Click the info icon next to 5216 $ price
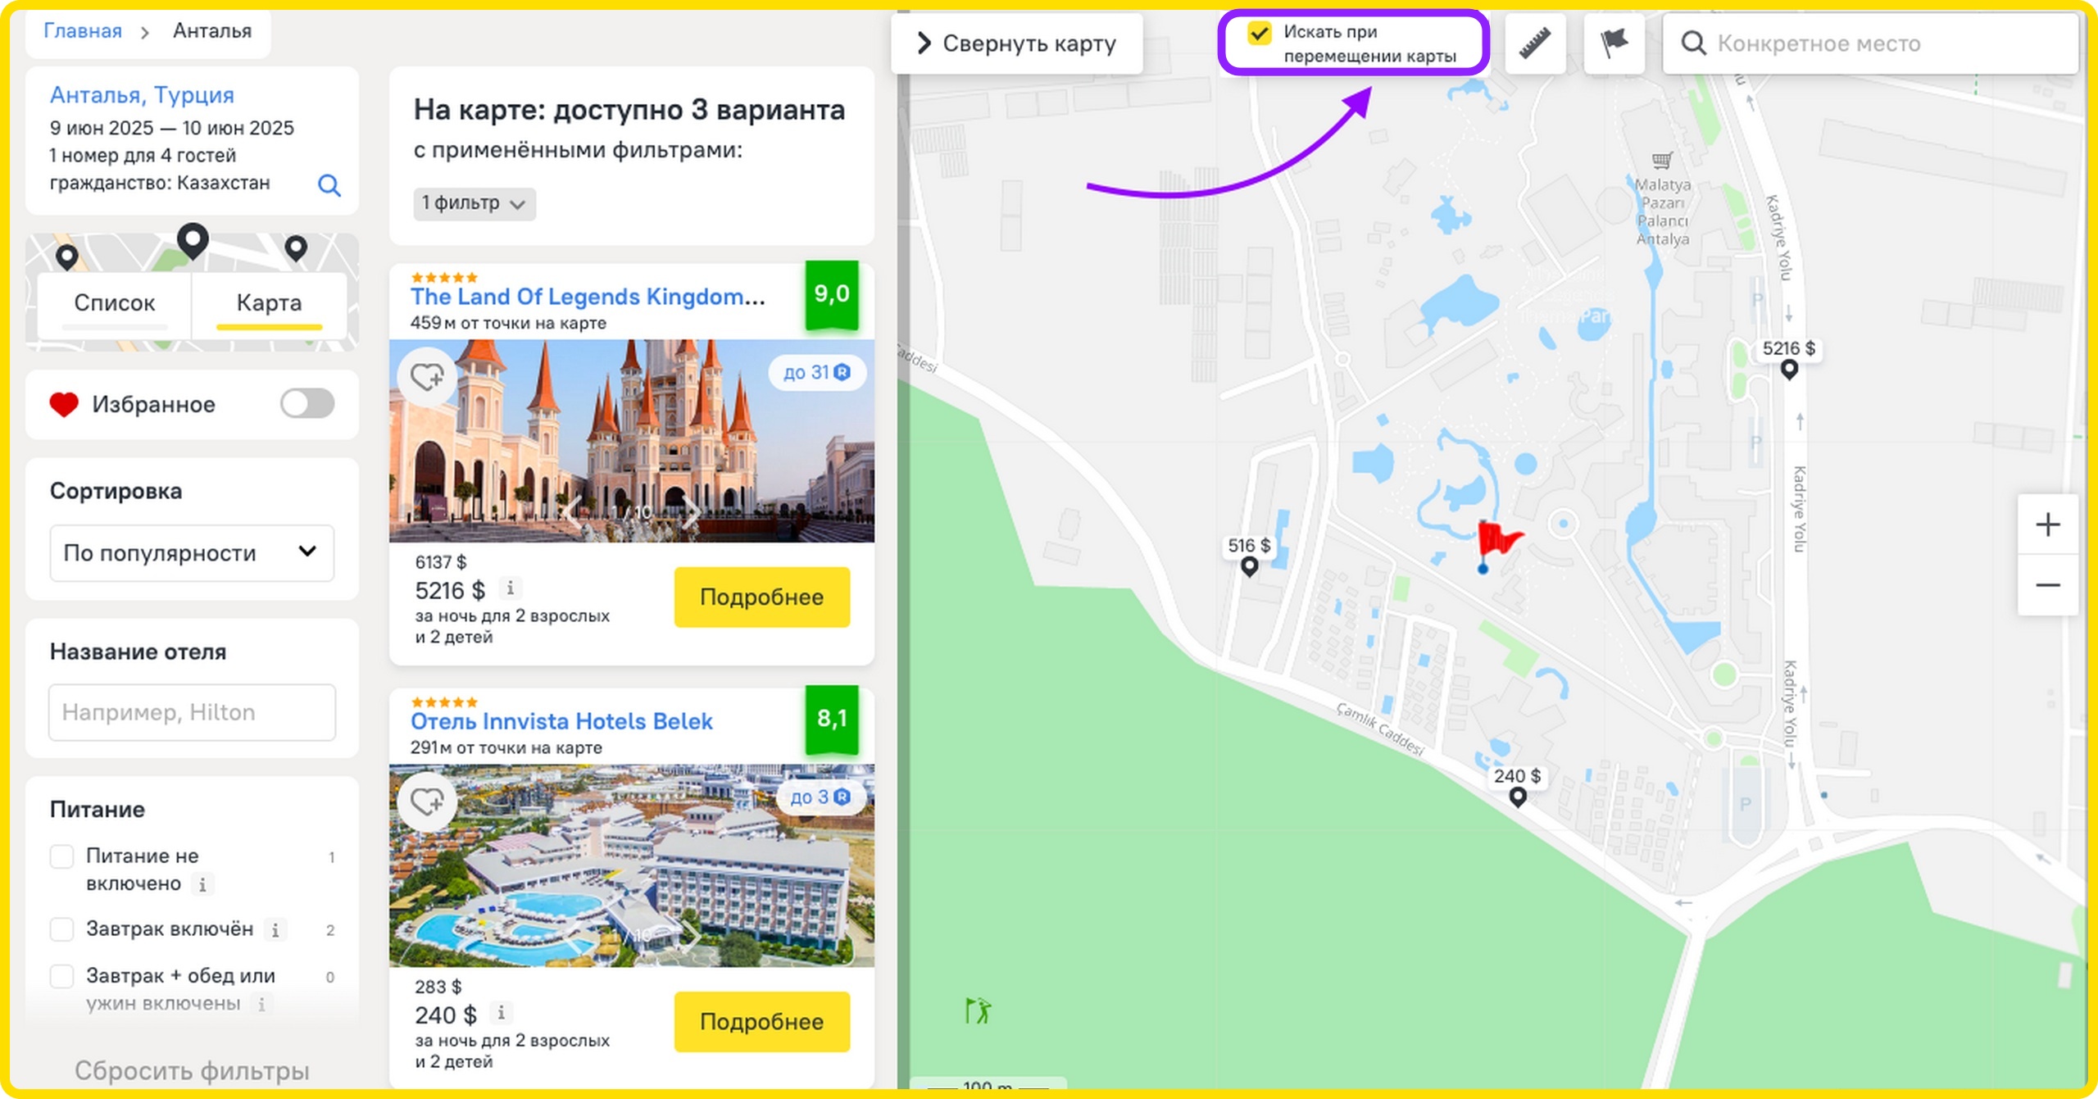 tap(511, 588)
